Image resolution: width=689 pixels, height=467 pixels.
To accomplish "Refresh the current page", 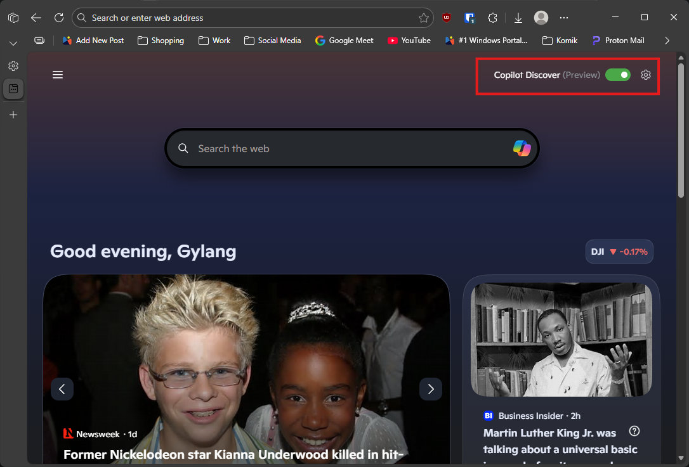I will (x=59, y=18).
